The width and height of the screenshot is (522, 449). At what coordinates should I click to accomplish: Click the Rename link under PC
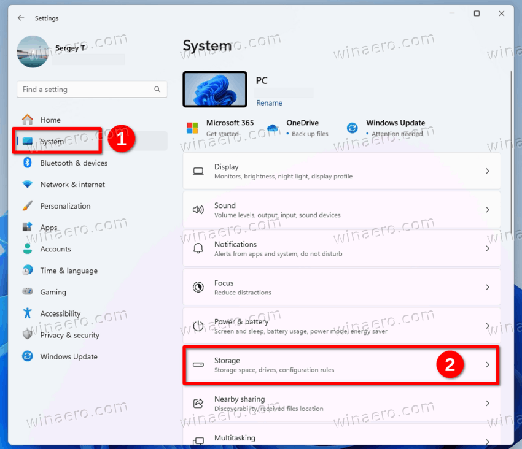point(270,103)
